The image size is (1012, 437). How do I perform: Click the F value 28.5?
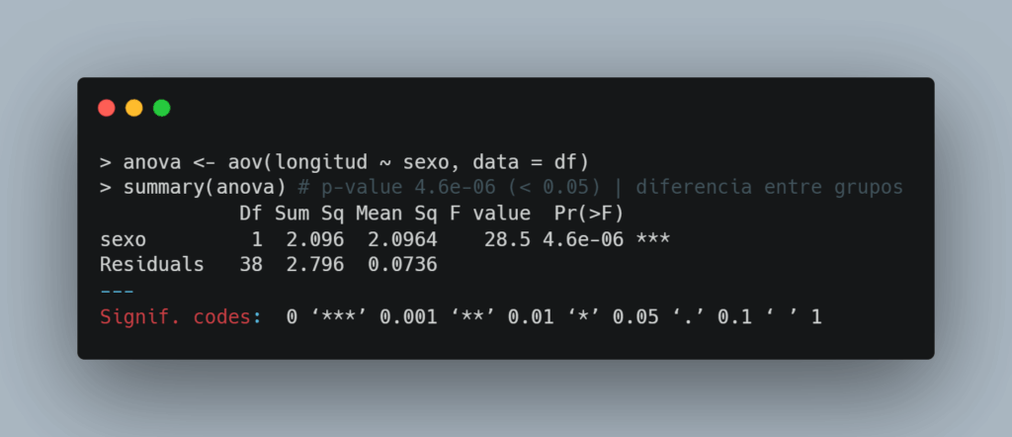pos(507,240)
